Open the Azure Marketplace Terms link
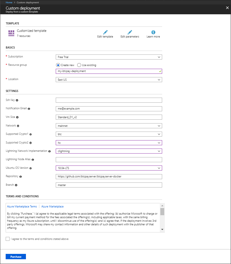The width and height of the screenshot is (231, 264). 22,206
